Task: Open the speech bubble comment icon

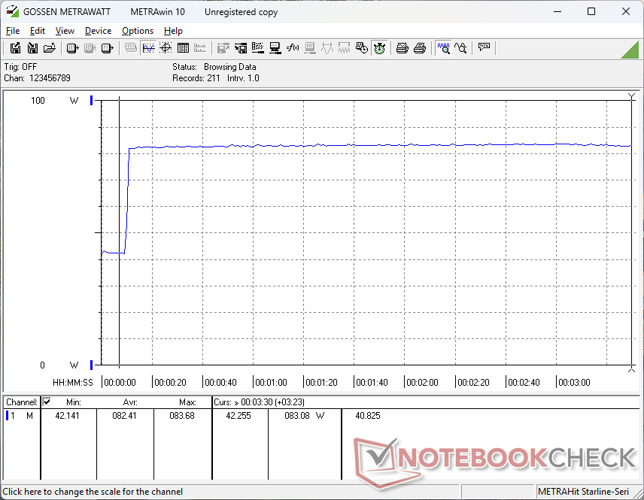Action: pyautogui.click(x=484, y=48)
